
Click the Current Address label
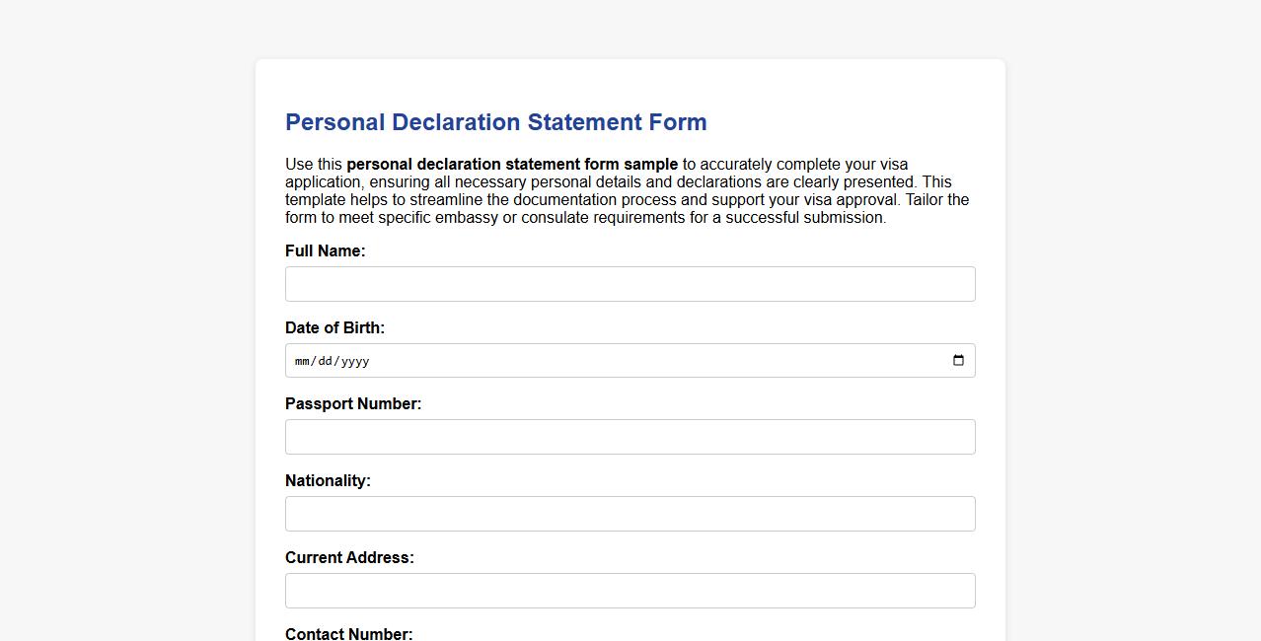click(348, 557)
